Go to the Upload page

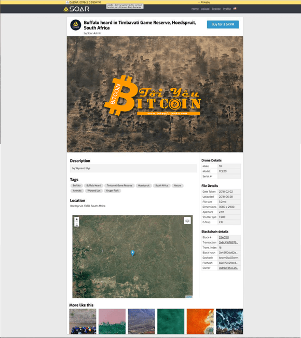205,9
